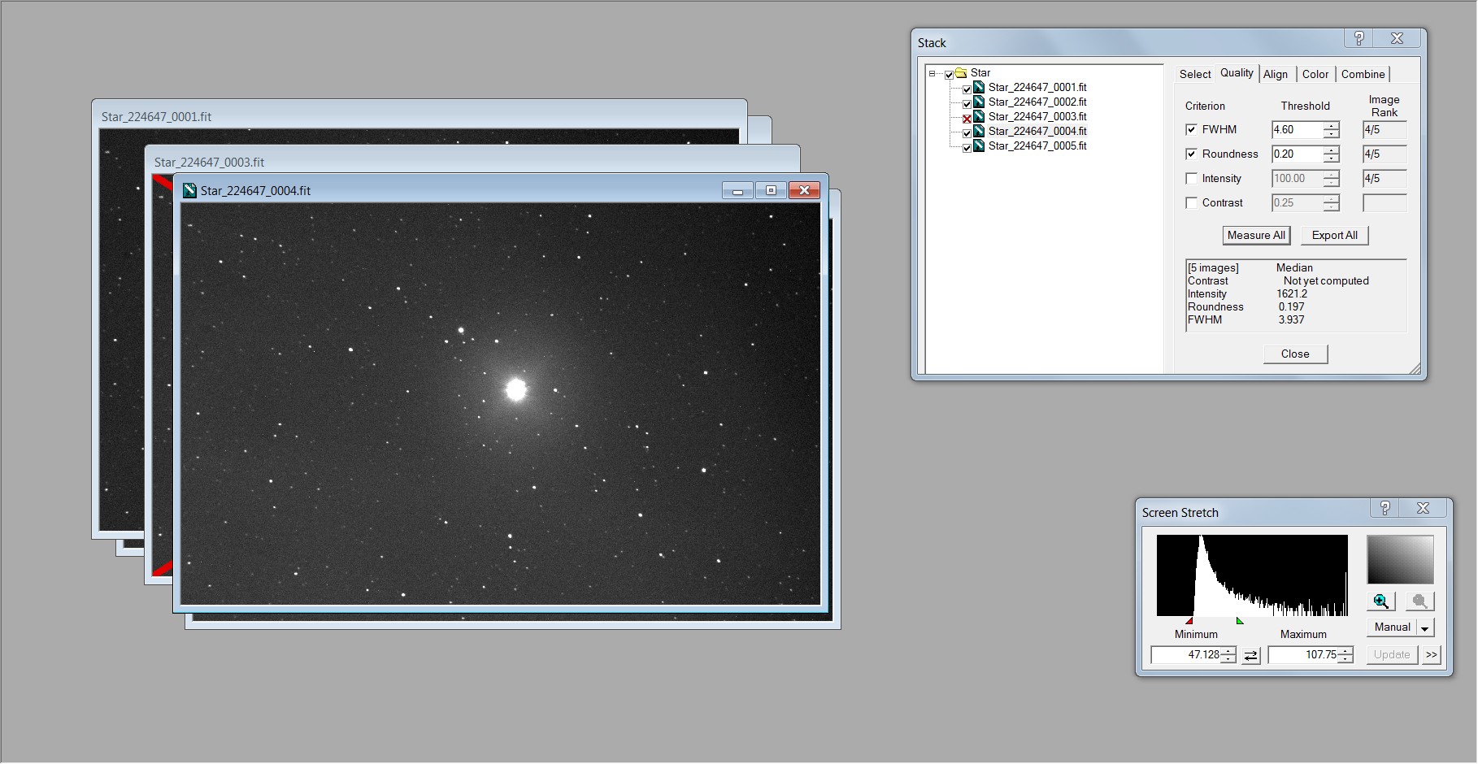Uncheck Star_224647_0002.fit in the tree

pos(967,103)
